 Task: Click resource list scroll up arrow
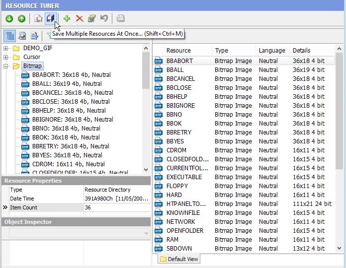click(339, 49)
